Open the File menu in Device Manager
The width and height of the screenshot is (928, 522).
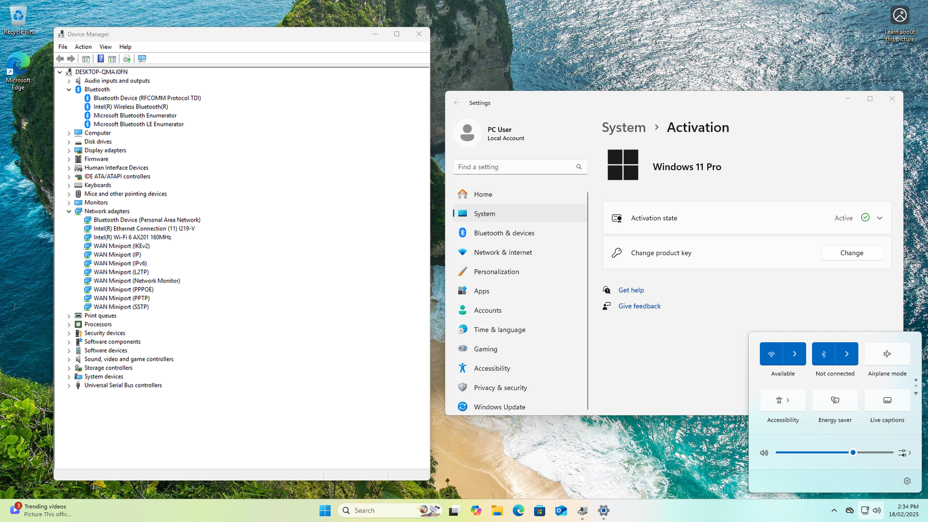coord(63,47)
